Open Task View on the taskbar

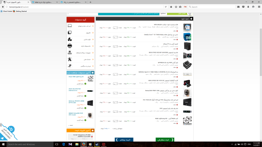[56, 144]
